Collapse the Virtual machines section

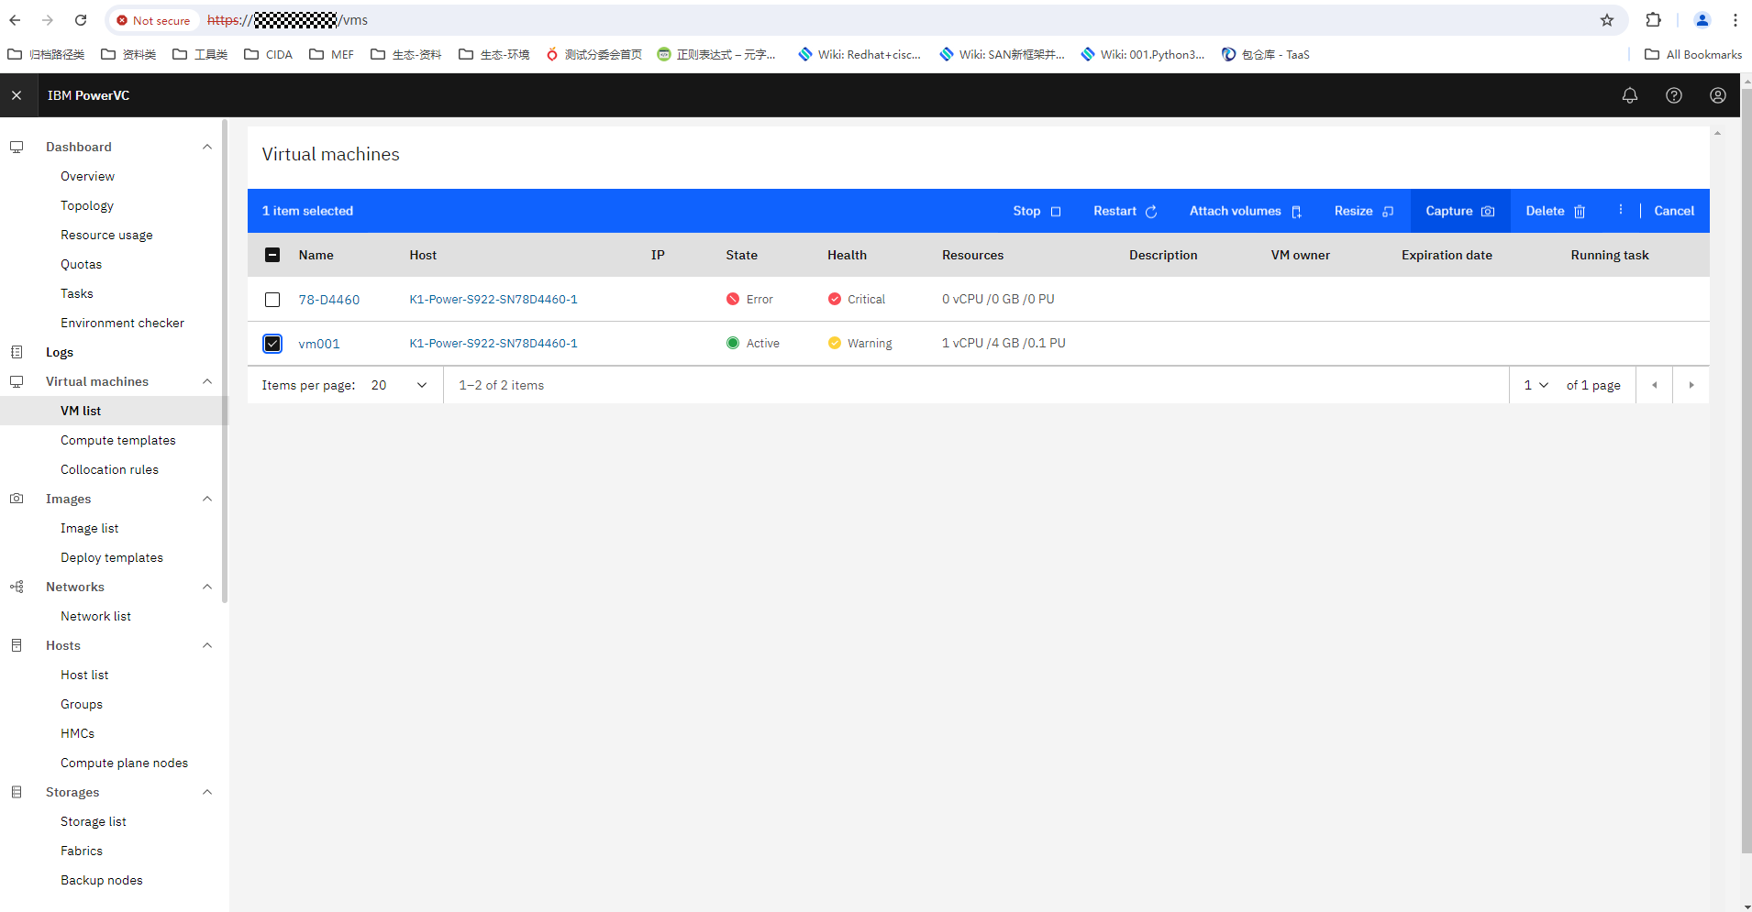tap(207, 381)
